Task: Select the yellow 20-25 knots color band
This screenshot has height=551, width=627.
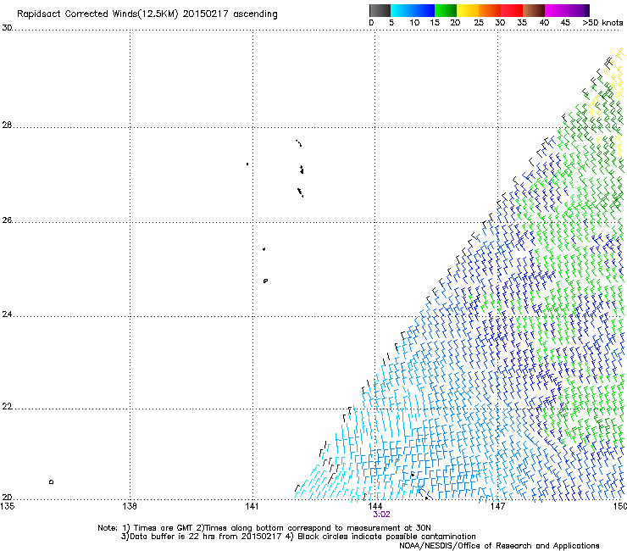Action: click(468, 10)
